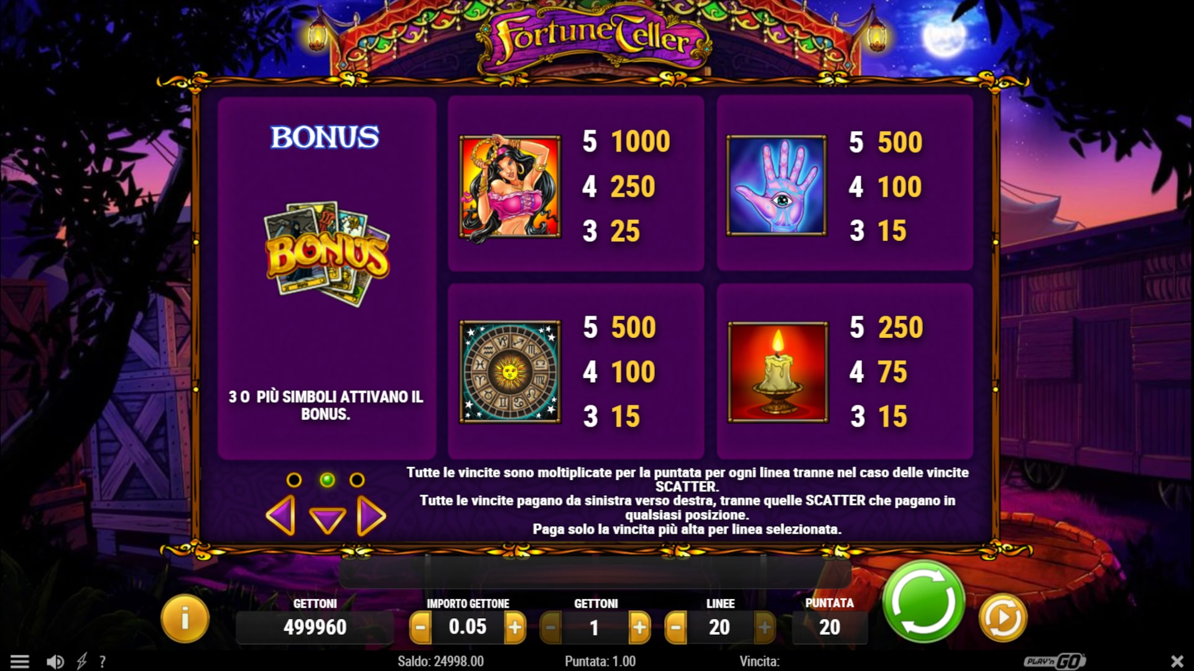This screenshot has height=671, width=1194.
Task: Increase Importo Gettone coin value
Action: click(515, 628)
